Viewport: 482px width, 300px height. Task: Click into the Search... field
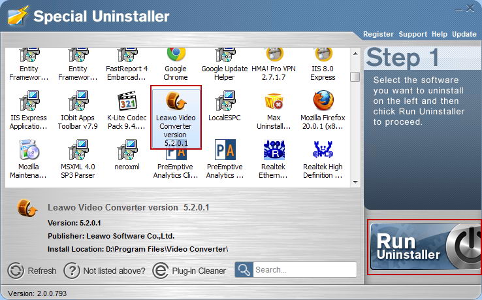[305, 270]
